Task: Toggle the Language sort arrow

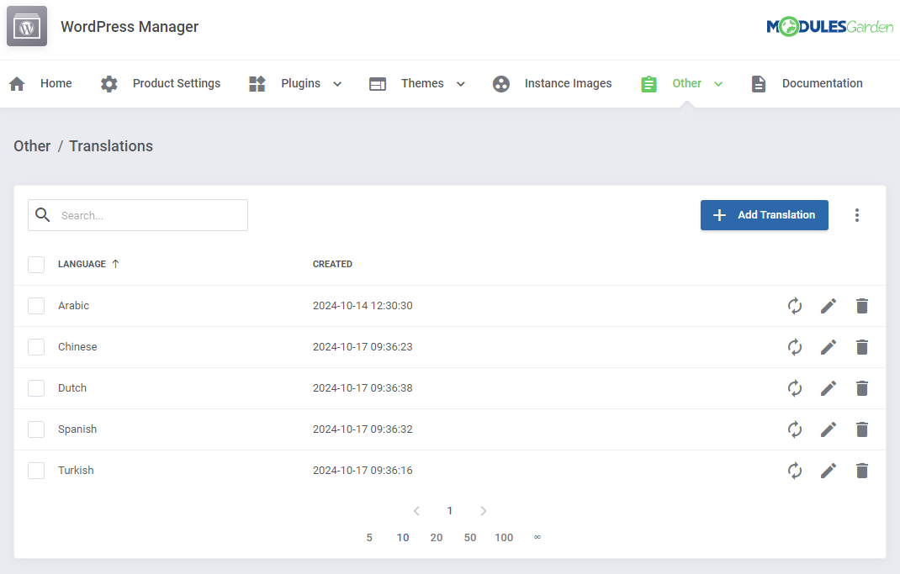Action: (x=115, y=264)
